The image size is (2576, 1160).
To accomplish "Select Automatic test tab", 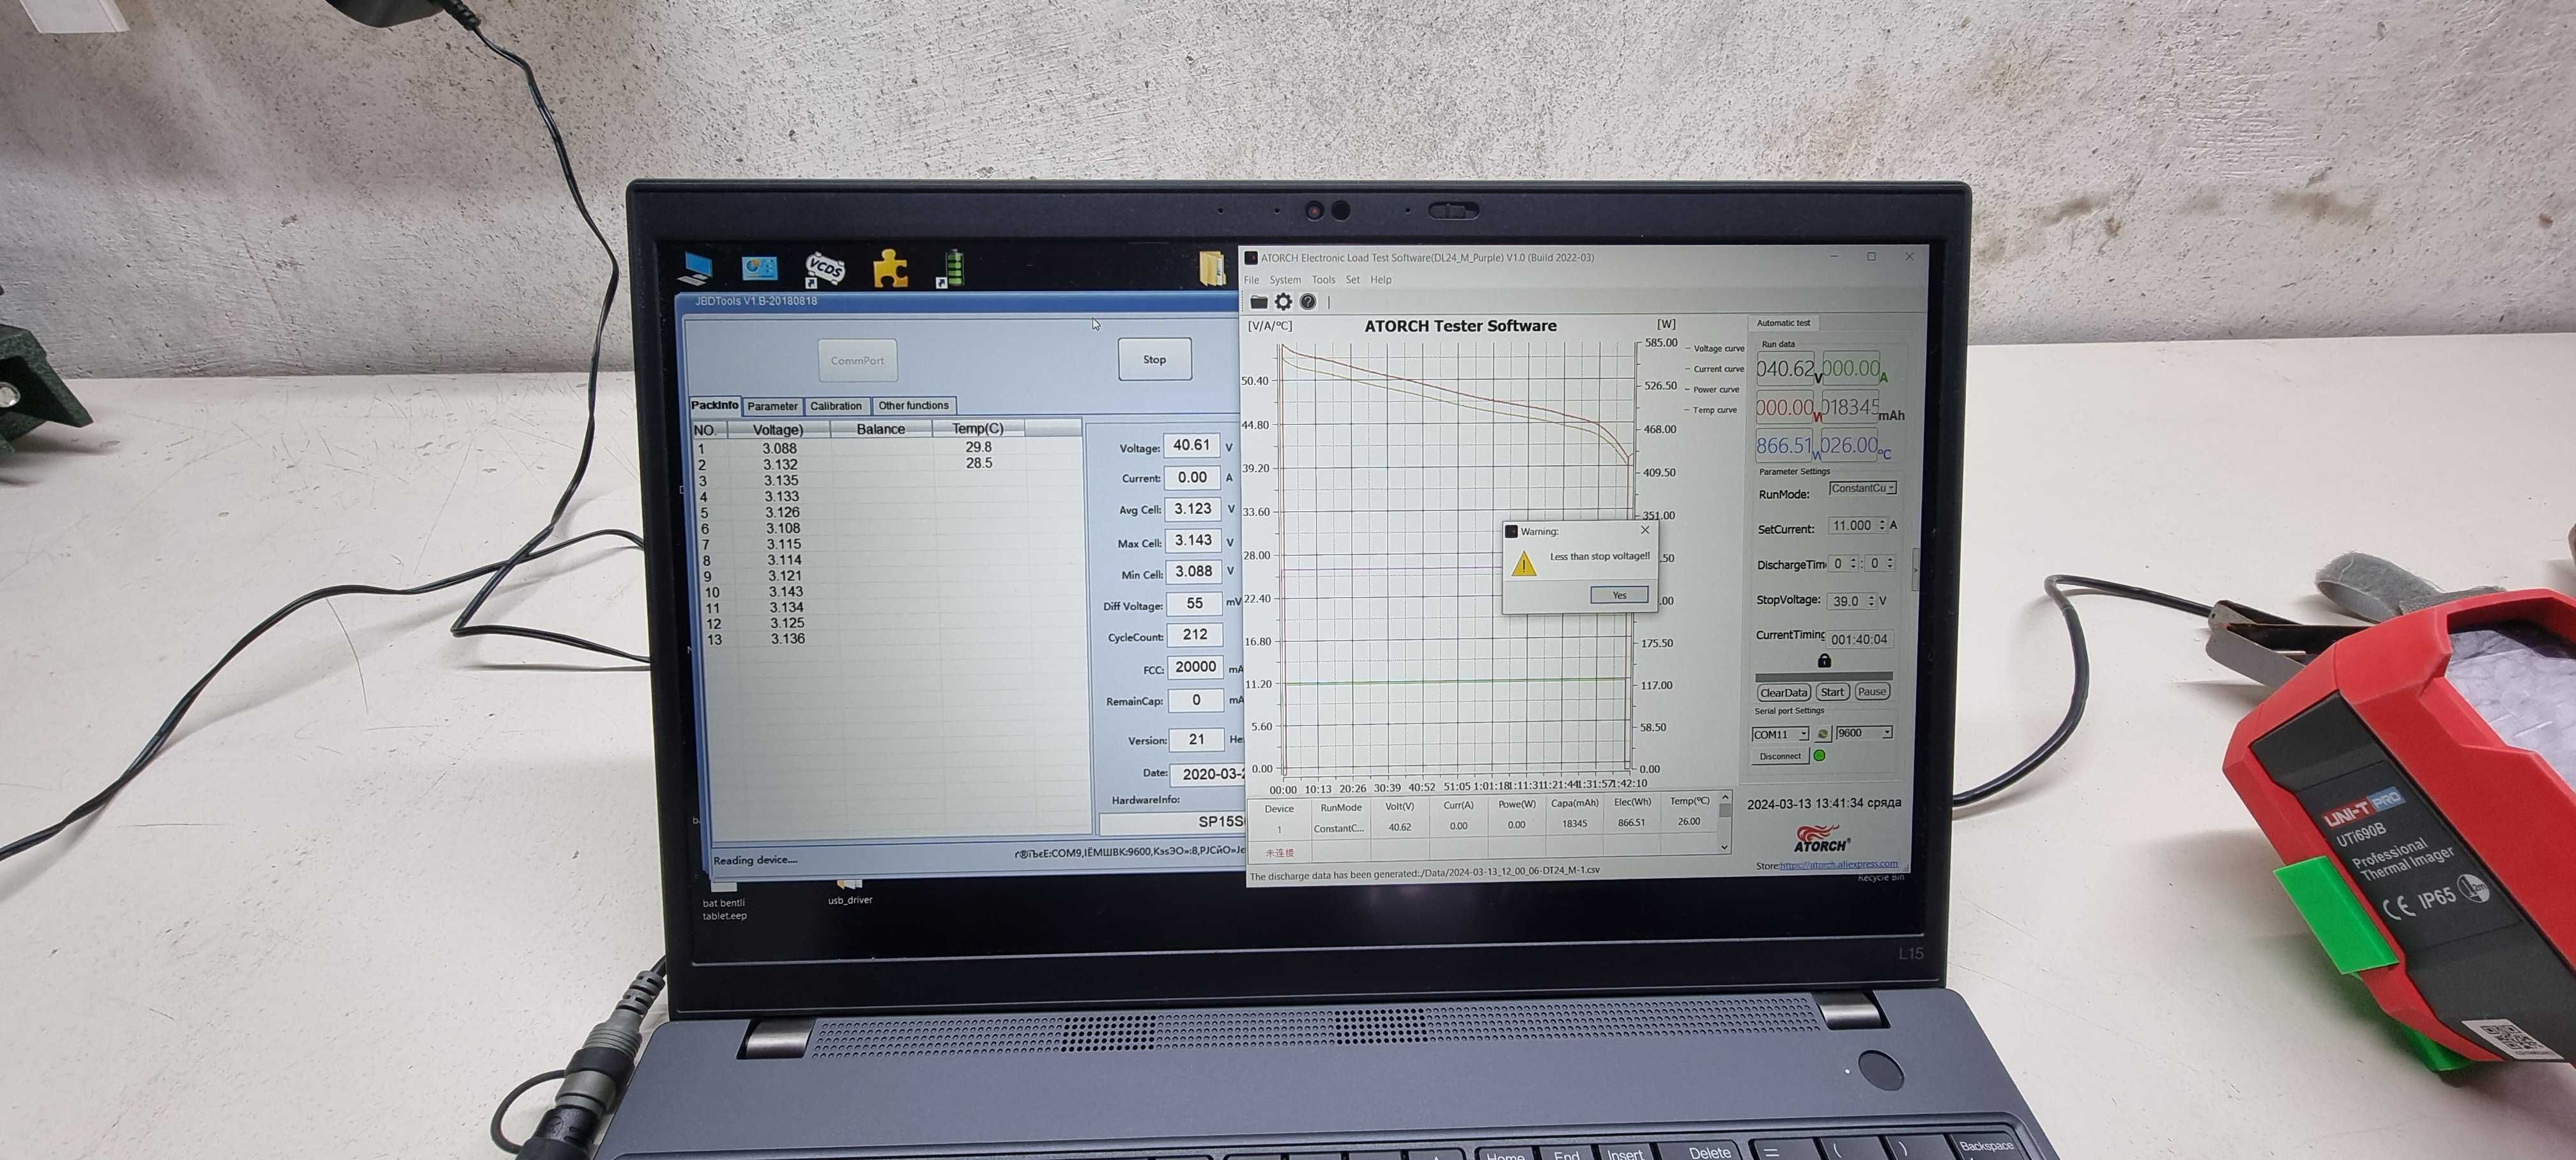I will click(x=1783, y=323).
